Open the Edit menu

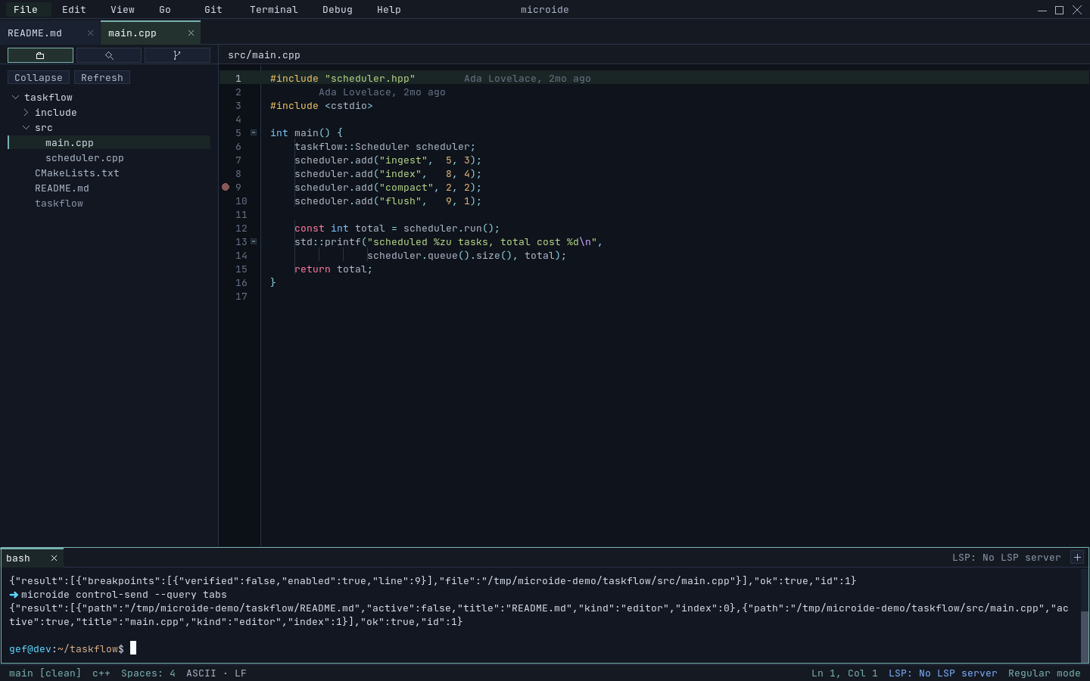[x=74, y=10]
